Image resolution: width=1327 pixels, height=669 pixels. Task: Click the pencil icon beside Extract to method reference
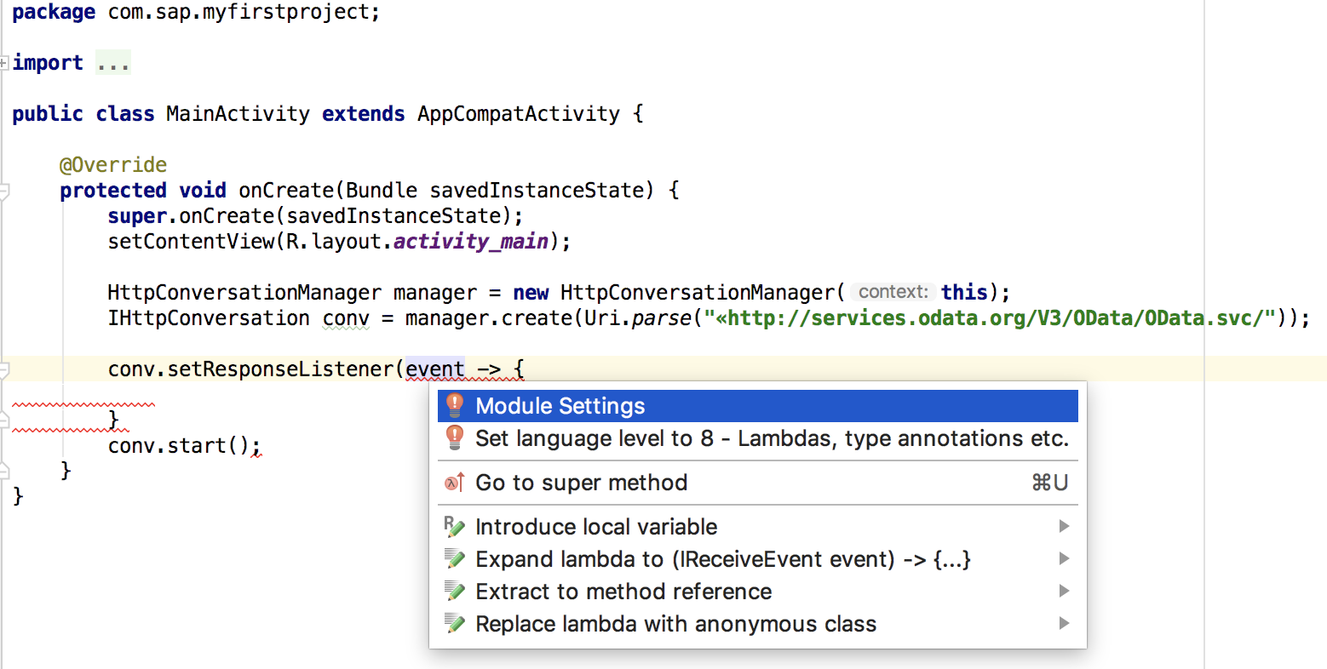455,592
